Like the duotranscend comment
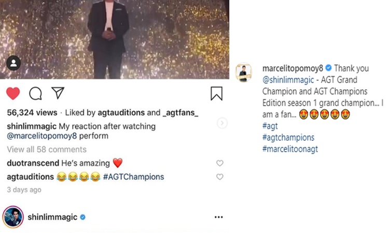Image resolution: width=389 pixels, height=233 pixels. tap(219, 163)
